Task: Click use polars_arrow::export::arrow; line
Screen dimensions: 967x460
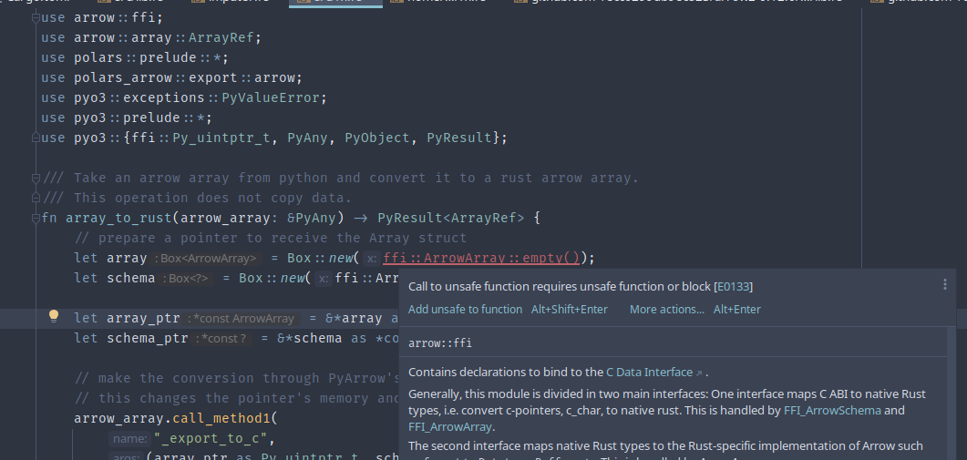Action: (x=172, y=77)
